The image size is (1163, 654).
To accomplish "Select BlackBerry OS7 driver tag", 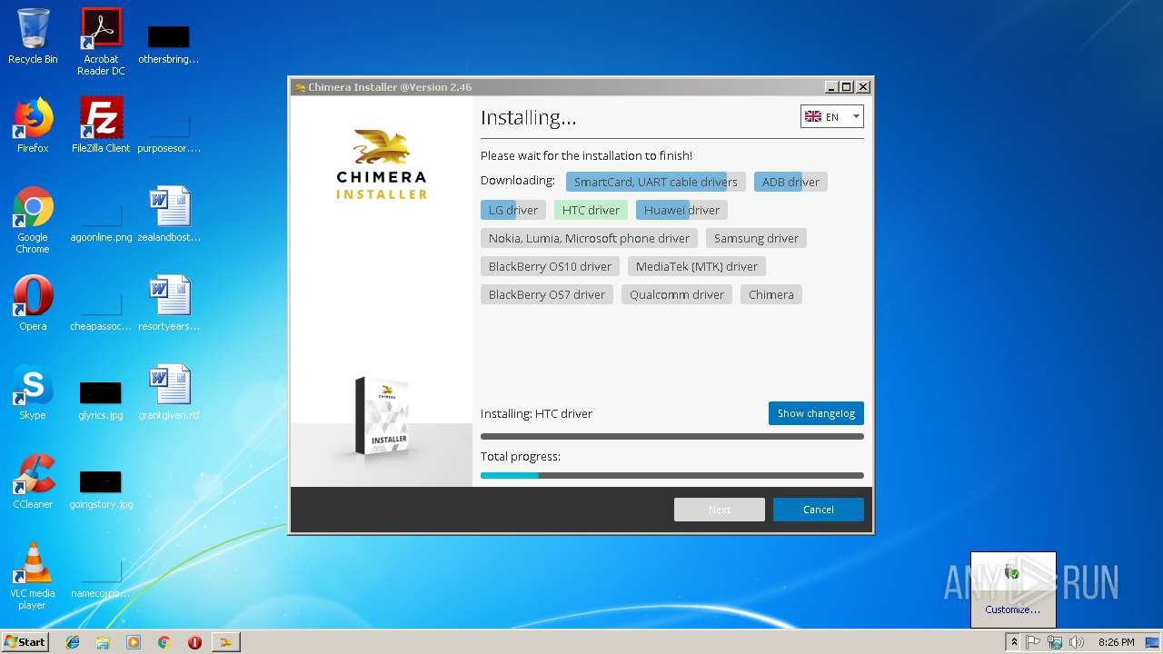I will click(547, 294).
